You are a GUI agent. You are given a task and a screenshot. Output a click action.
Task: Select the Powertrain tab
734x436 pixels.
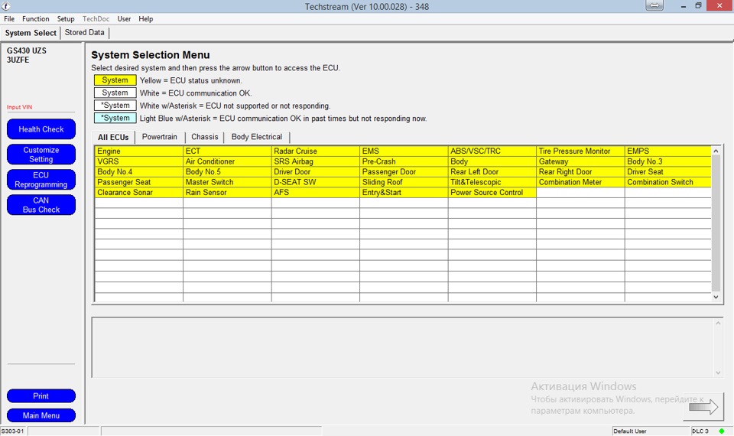(x=159, y=137)
